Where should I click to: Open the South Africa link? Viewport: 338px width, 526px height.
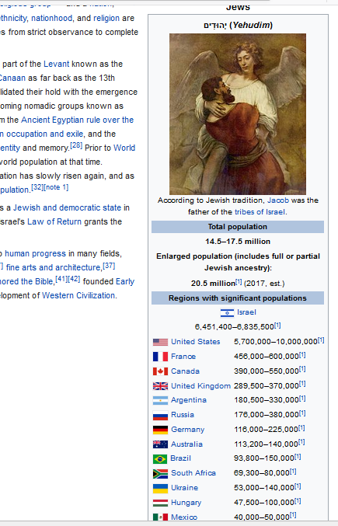193,473
